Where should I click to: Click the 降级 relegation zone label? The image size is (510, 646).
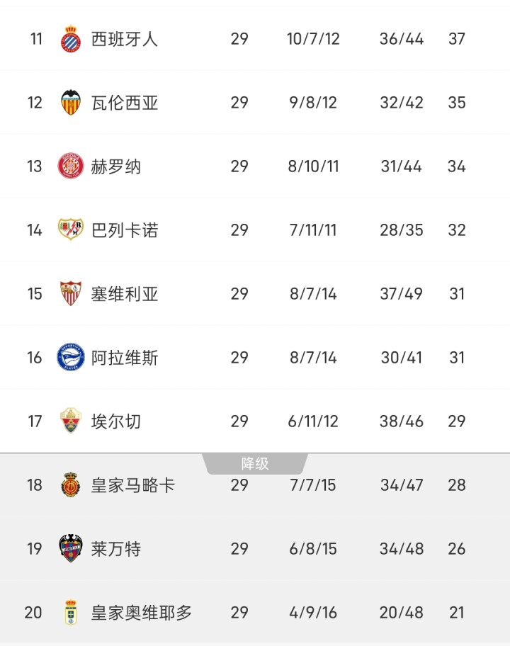255,464
